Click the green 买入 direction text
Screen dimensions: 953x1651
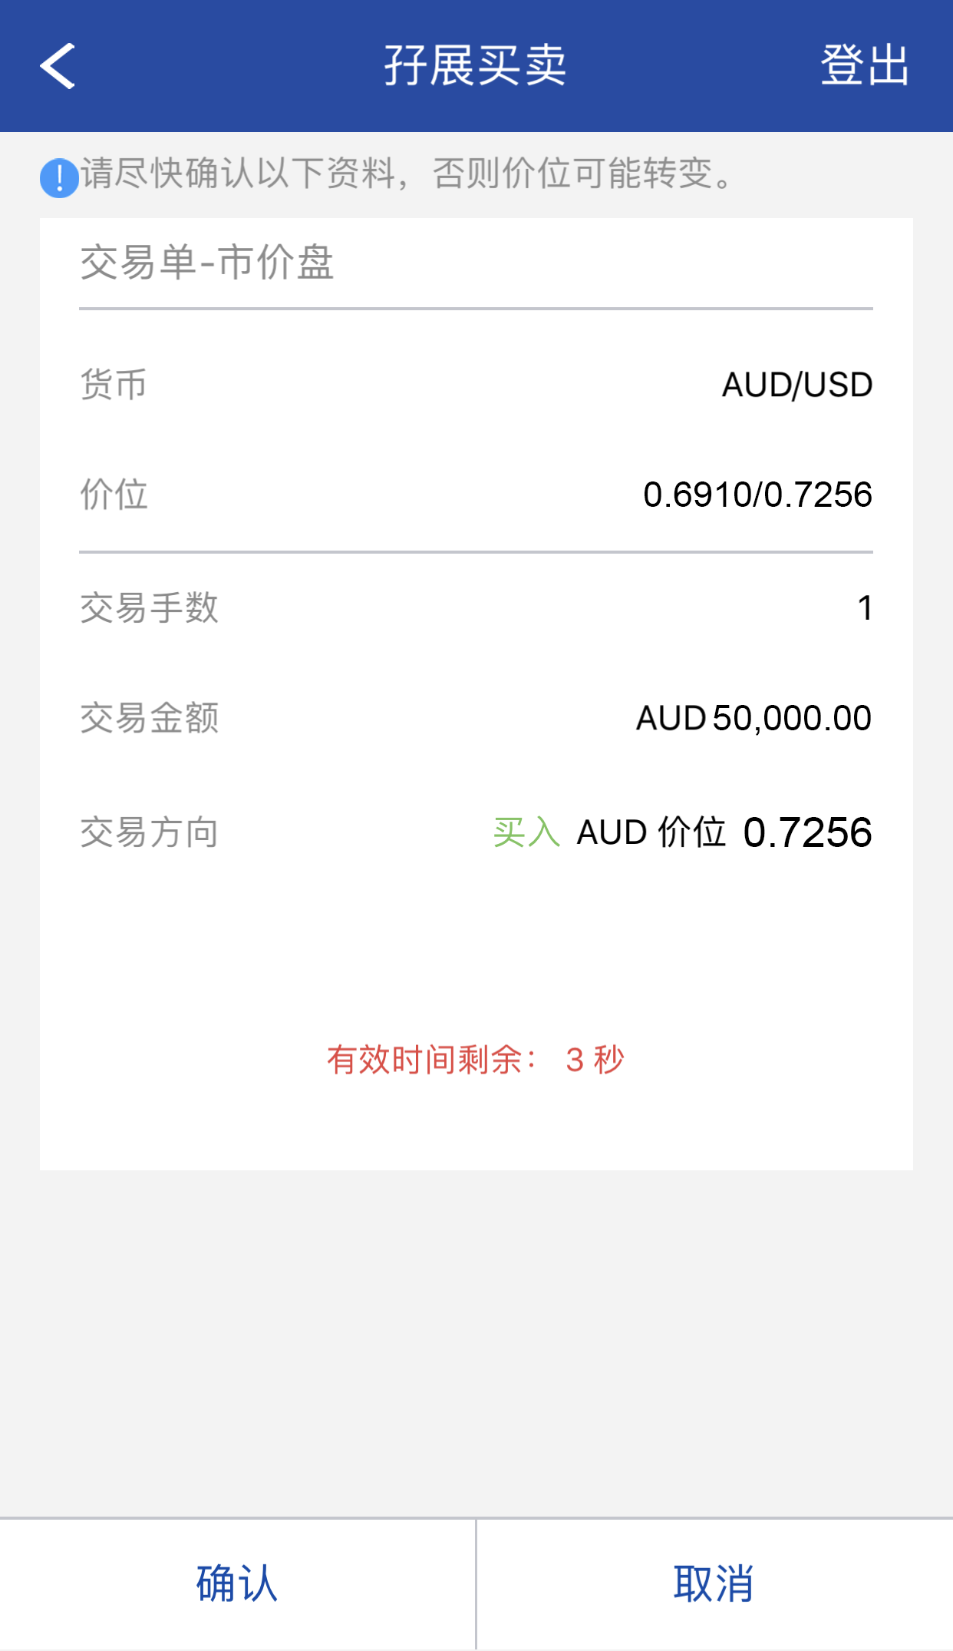[x=526, y=832]
